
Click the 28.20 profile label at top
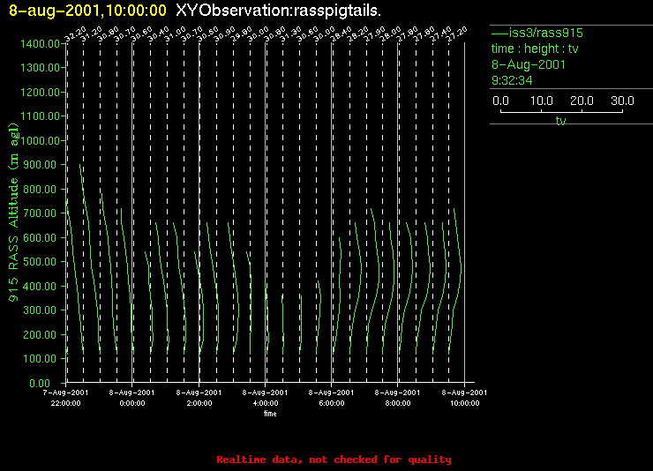click(358, 34)
